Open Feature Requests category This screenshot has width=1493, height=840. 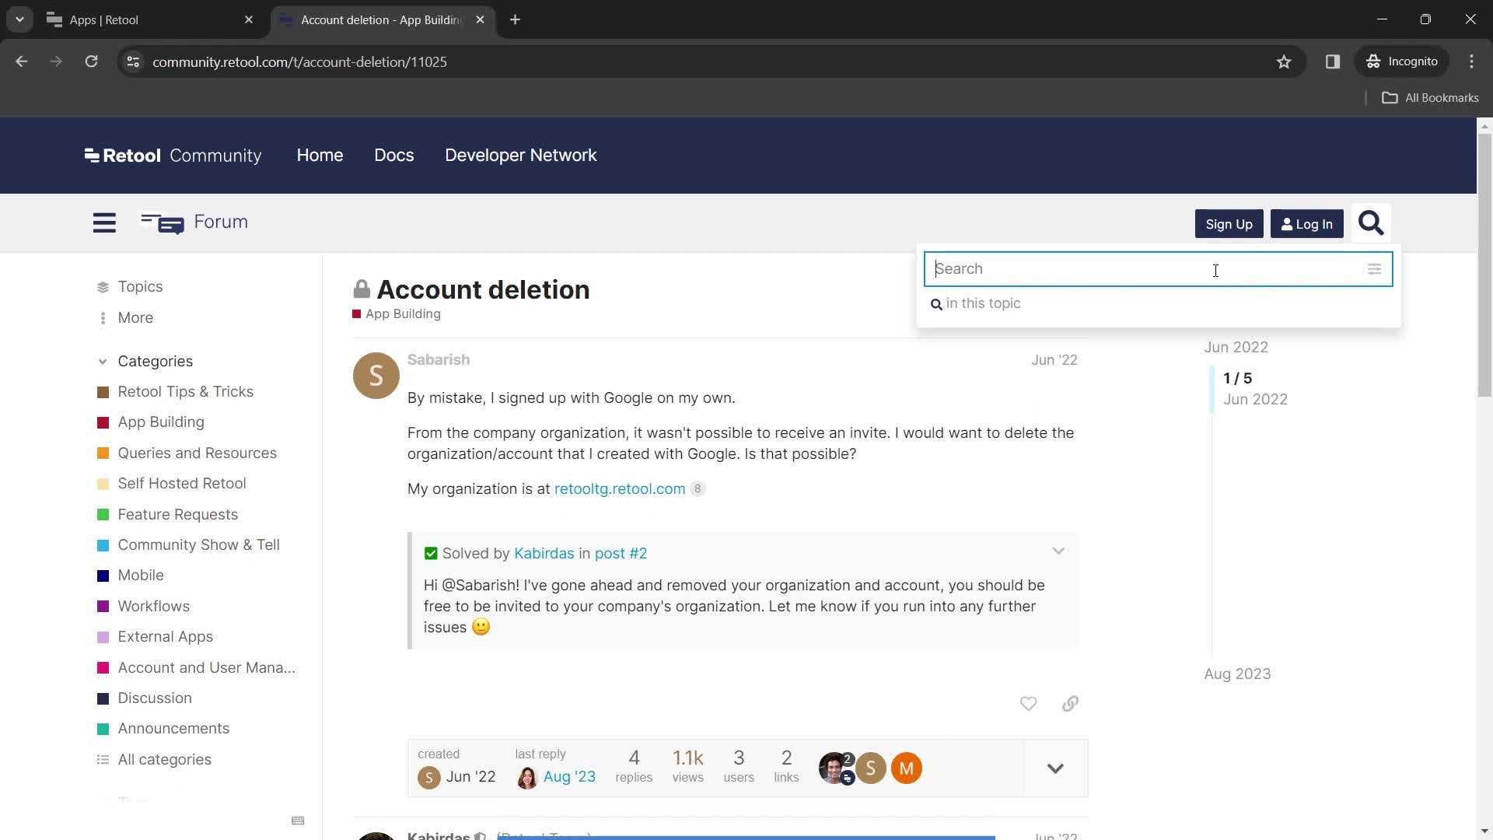[x=177, y=515]
